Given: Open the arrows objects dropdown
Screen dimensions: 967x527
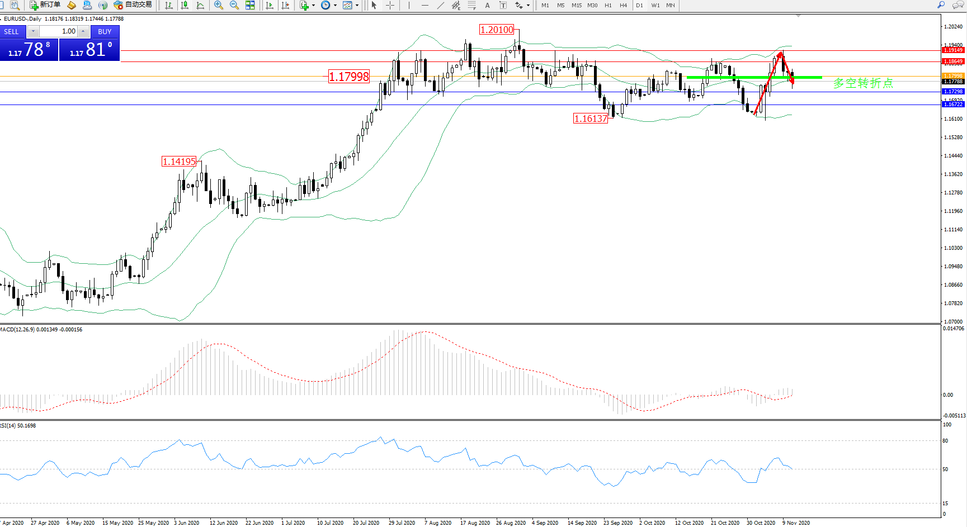Looking at the screenshot, I should [x=528, y=5].
